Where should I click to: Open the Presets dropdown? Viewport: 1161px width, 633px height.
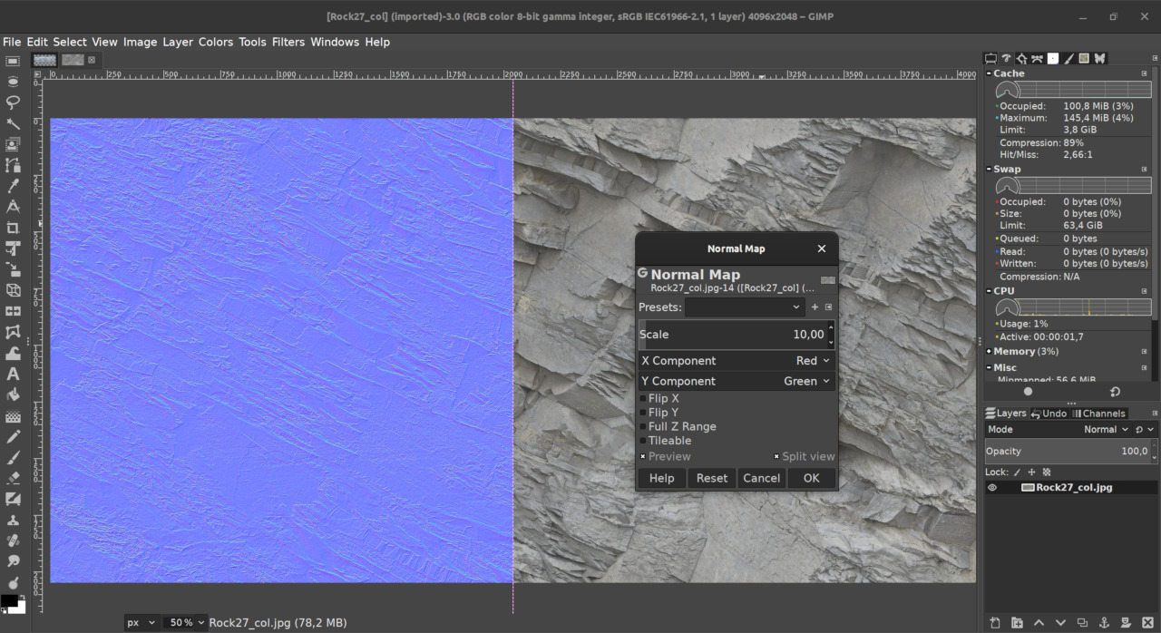[744, 307]
